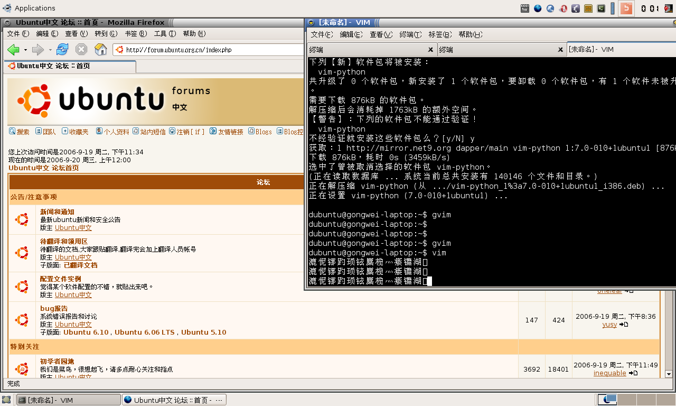Open the 配置文件实例 forum
This screenshot has height=406, width=676.
[x=61, y=279]
